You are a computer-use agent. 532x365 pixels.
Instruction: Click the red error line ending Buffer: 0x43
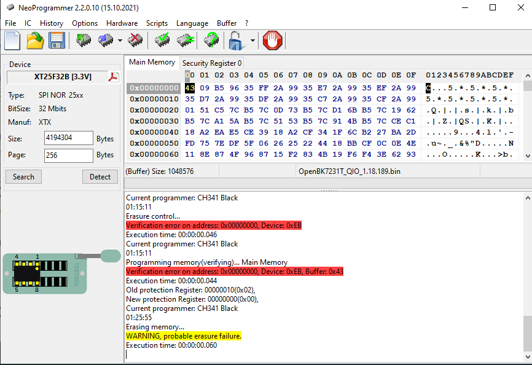coord(235,272)
